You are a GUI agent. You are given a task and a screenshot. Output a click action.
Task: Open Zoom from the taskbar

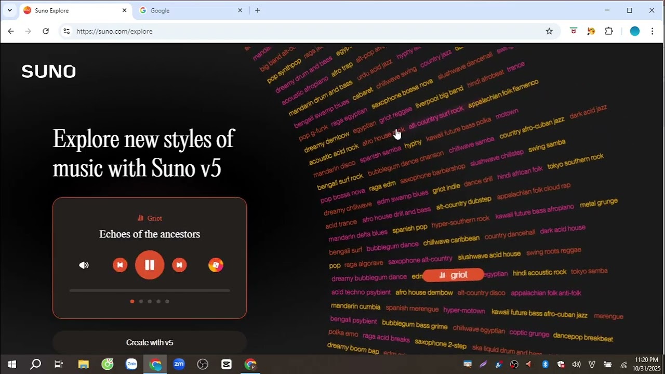click(179, 364)
